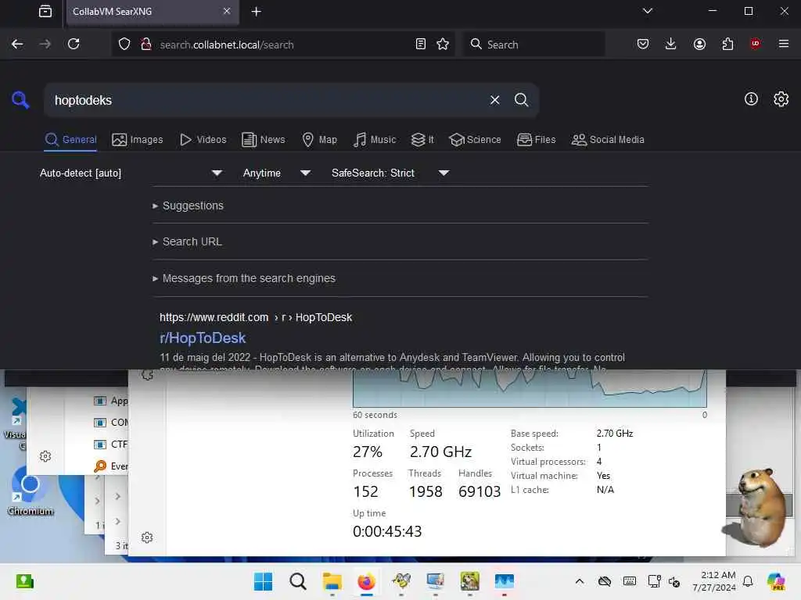Switch to the Science category
Viewport: 801px width, 600px height.
click(475, 140)
